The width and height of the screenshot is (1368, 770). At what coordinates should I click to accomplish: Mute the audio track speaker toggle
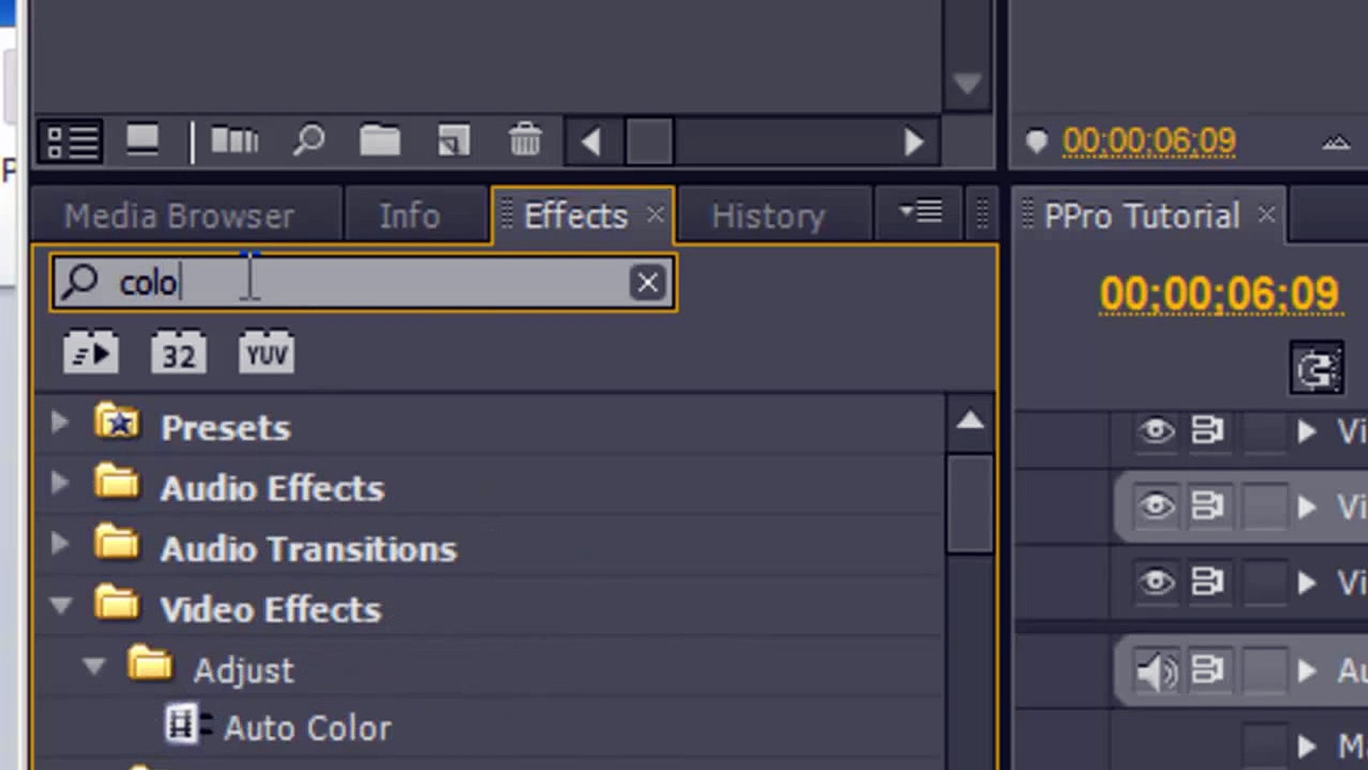1156,671
